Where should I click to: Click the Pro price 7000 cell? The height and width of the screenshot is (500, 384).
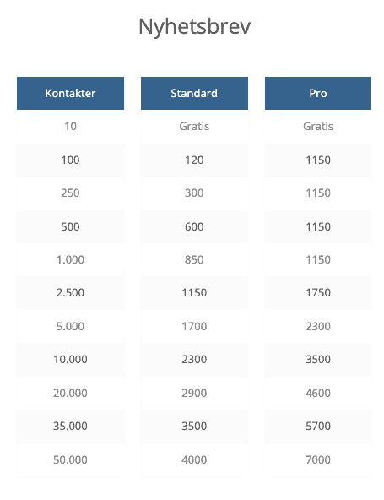coord(317,459)
